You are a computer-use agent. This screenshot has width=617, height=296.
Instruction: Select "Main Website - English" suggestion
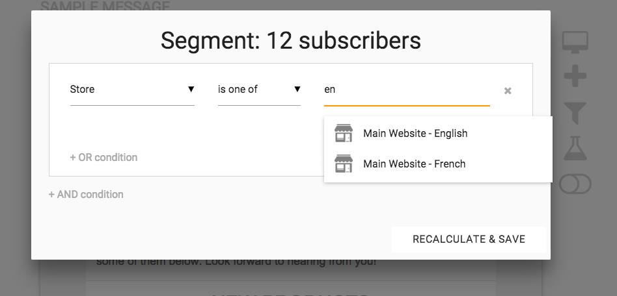point(415,134)
